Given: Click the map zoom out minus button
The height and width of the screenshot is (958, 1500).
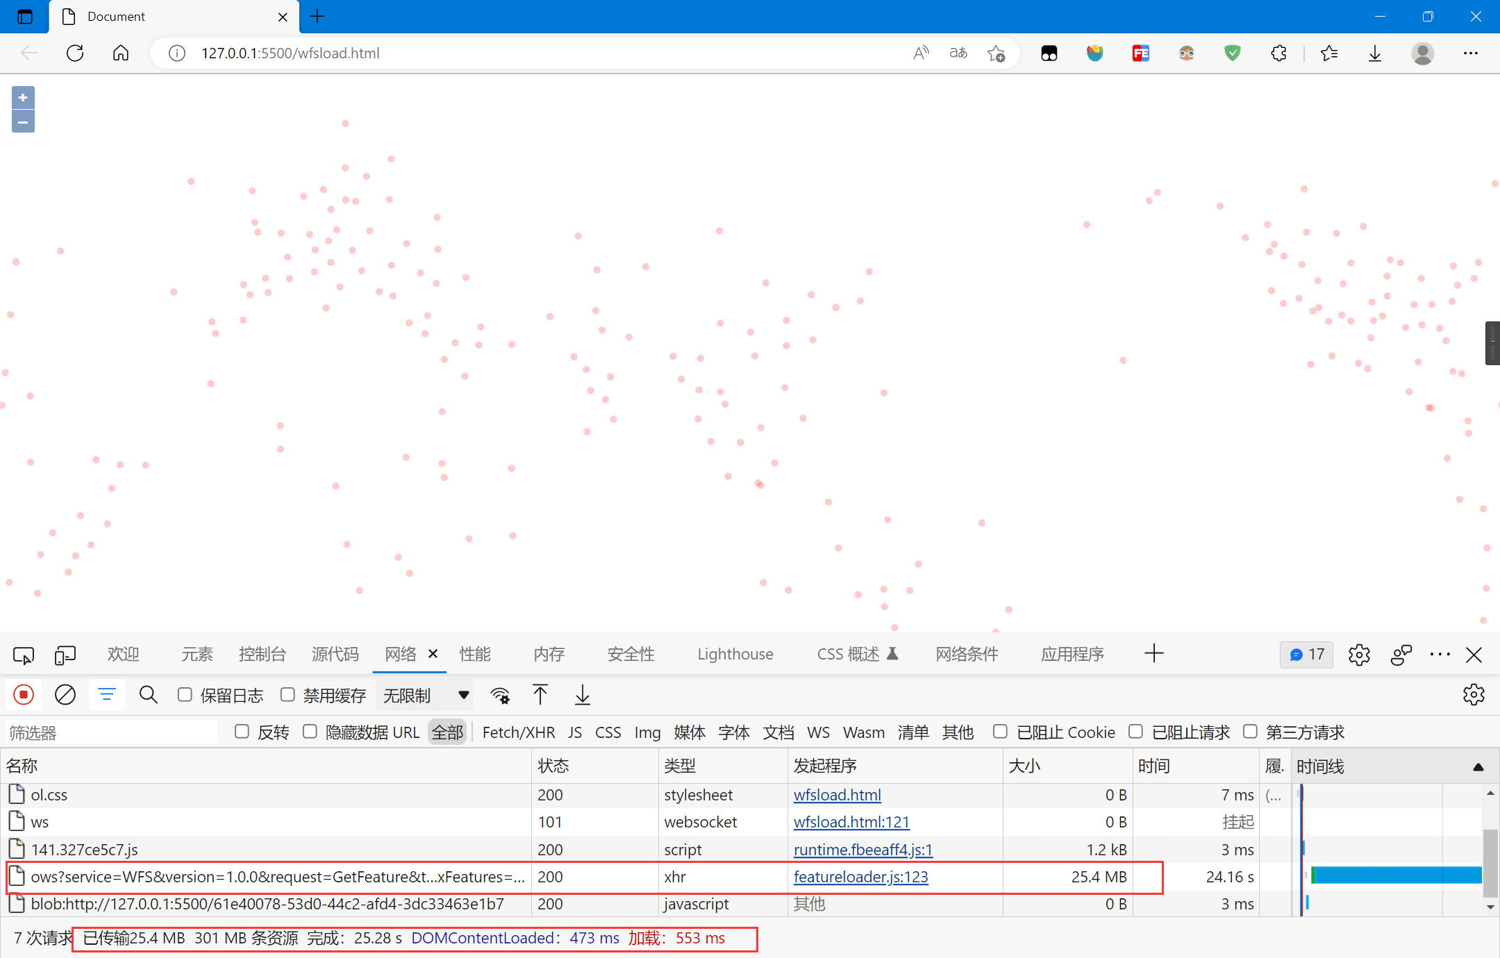Looking at the screenshot, I should click(x=23, y=122).
